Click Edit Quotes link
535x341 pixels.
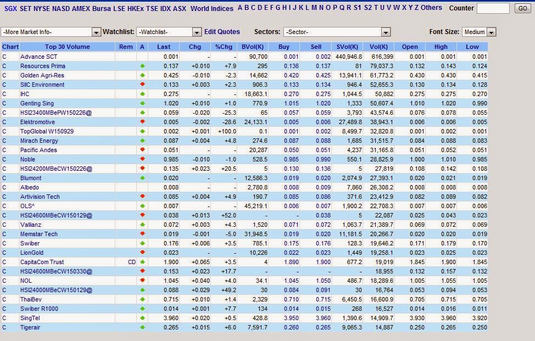(222, 32)
